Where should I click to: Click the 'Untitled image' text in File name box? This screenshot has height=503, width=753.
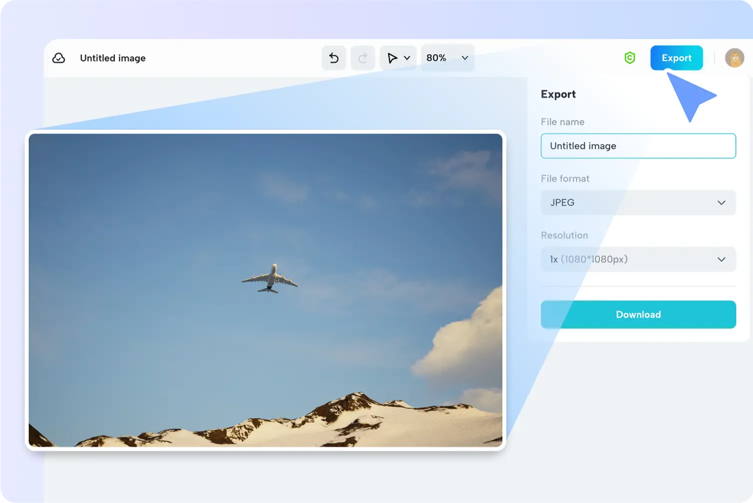(x=583, y=146)
